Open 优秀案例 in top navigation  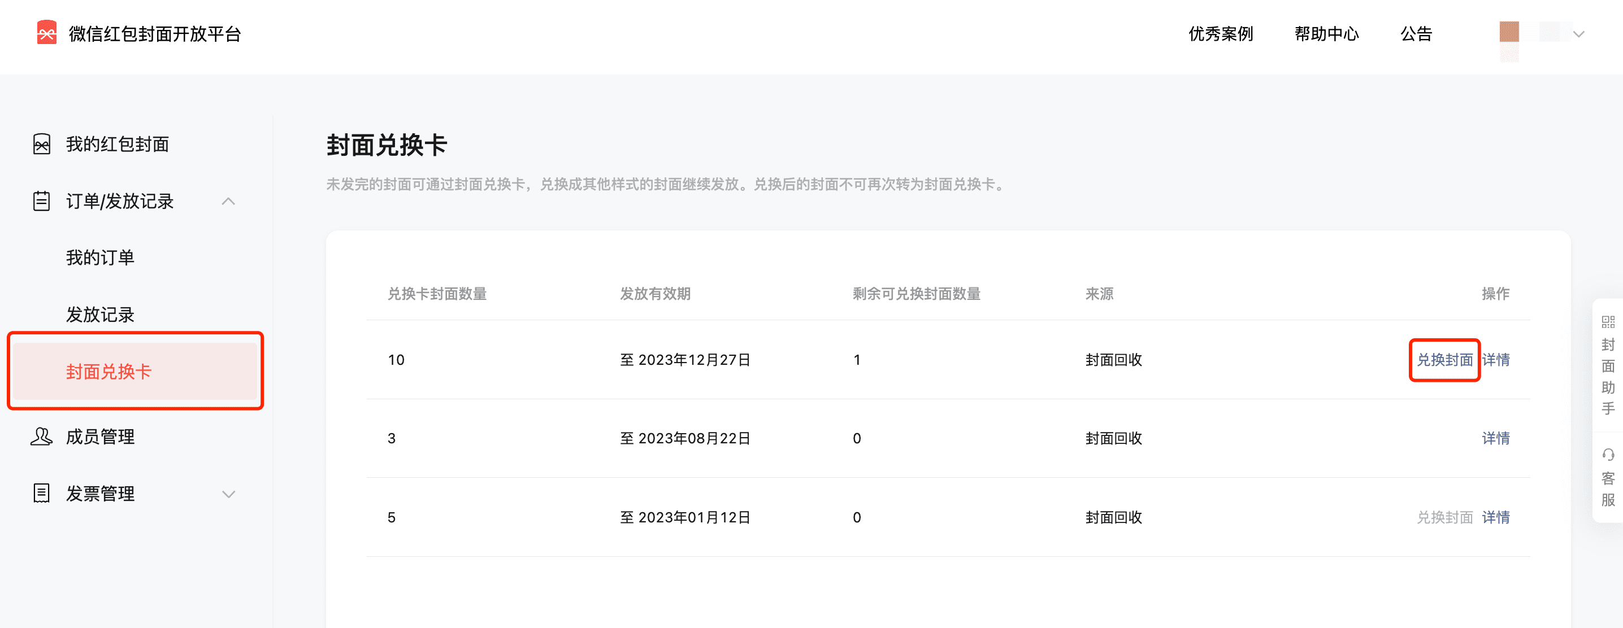pyautogui.click(x=1221, y=34)
